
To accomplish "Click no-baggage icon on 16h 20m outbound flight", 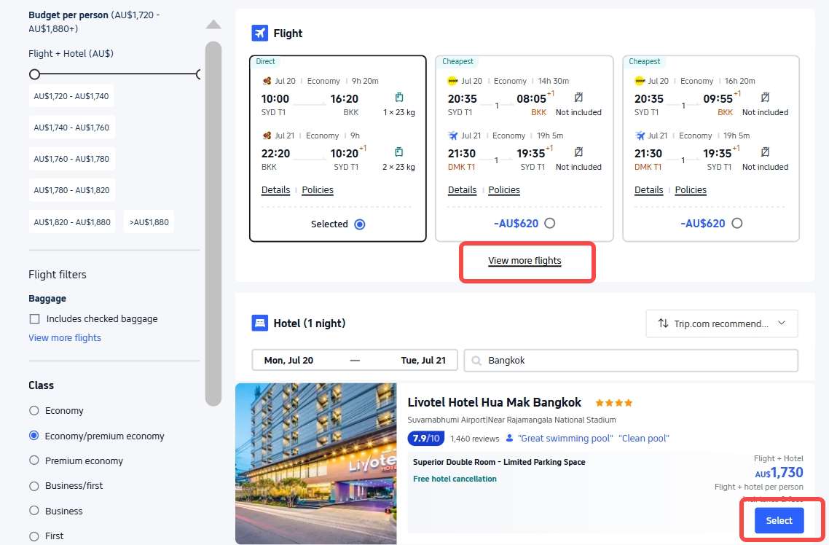I will pyautogui.click(x=765, y=97).
